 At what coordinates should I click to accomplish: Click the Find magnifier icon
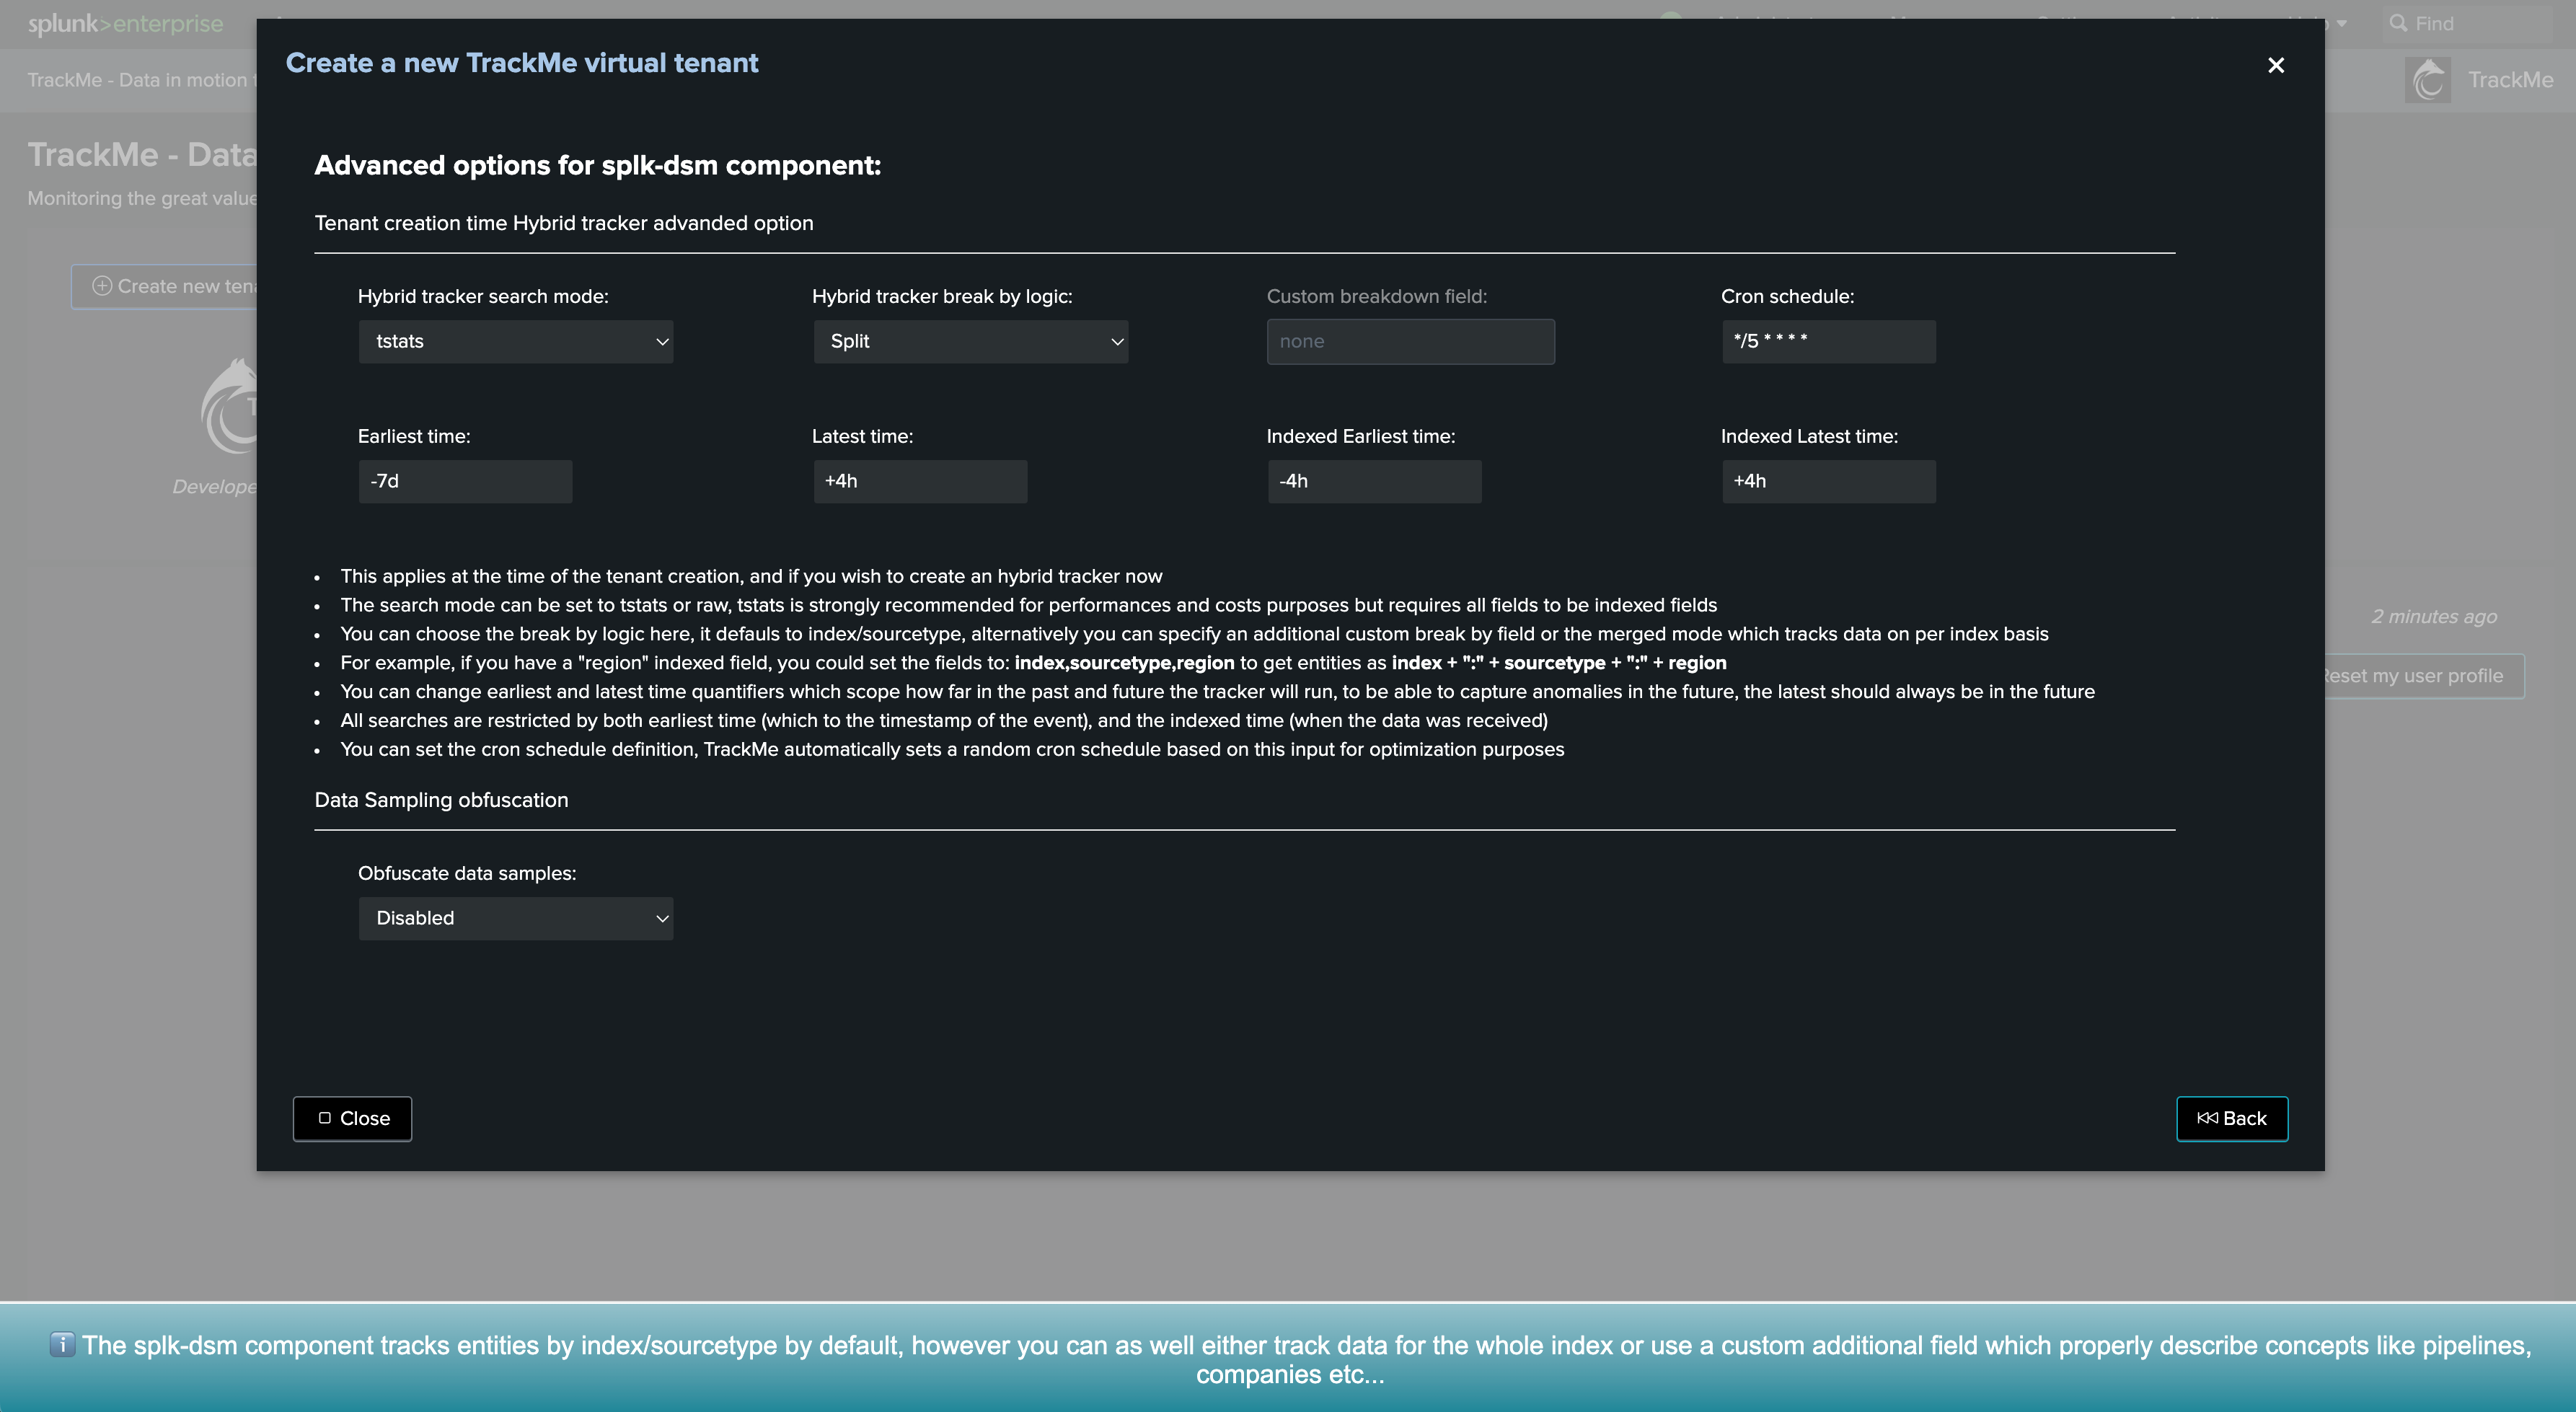[x=2398, y=23]
